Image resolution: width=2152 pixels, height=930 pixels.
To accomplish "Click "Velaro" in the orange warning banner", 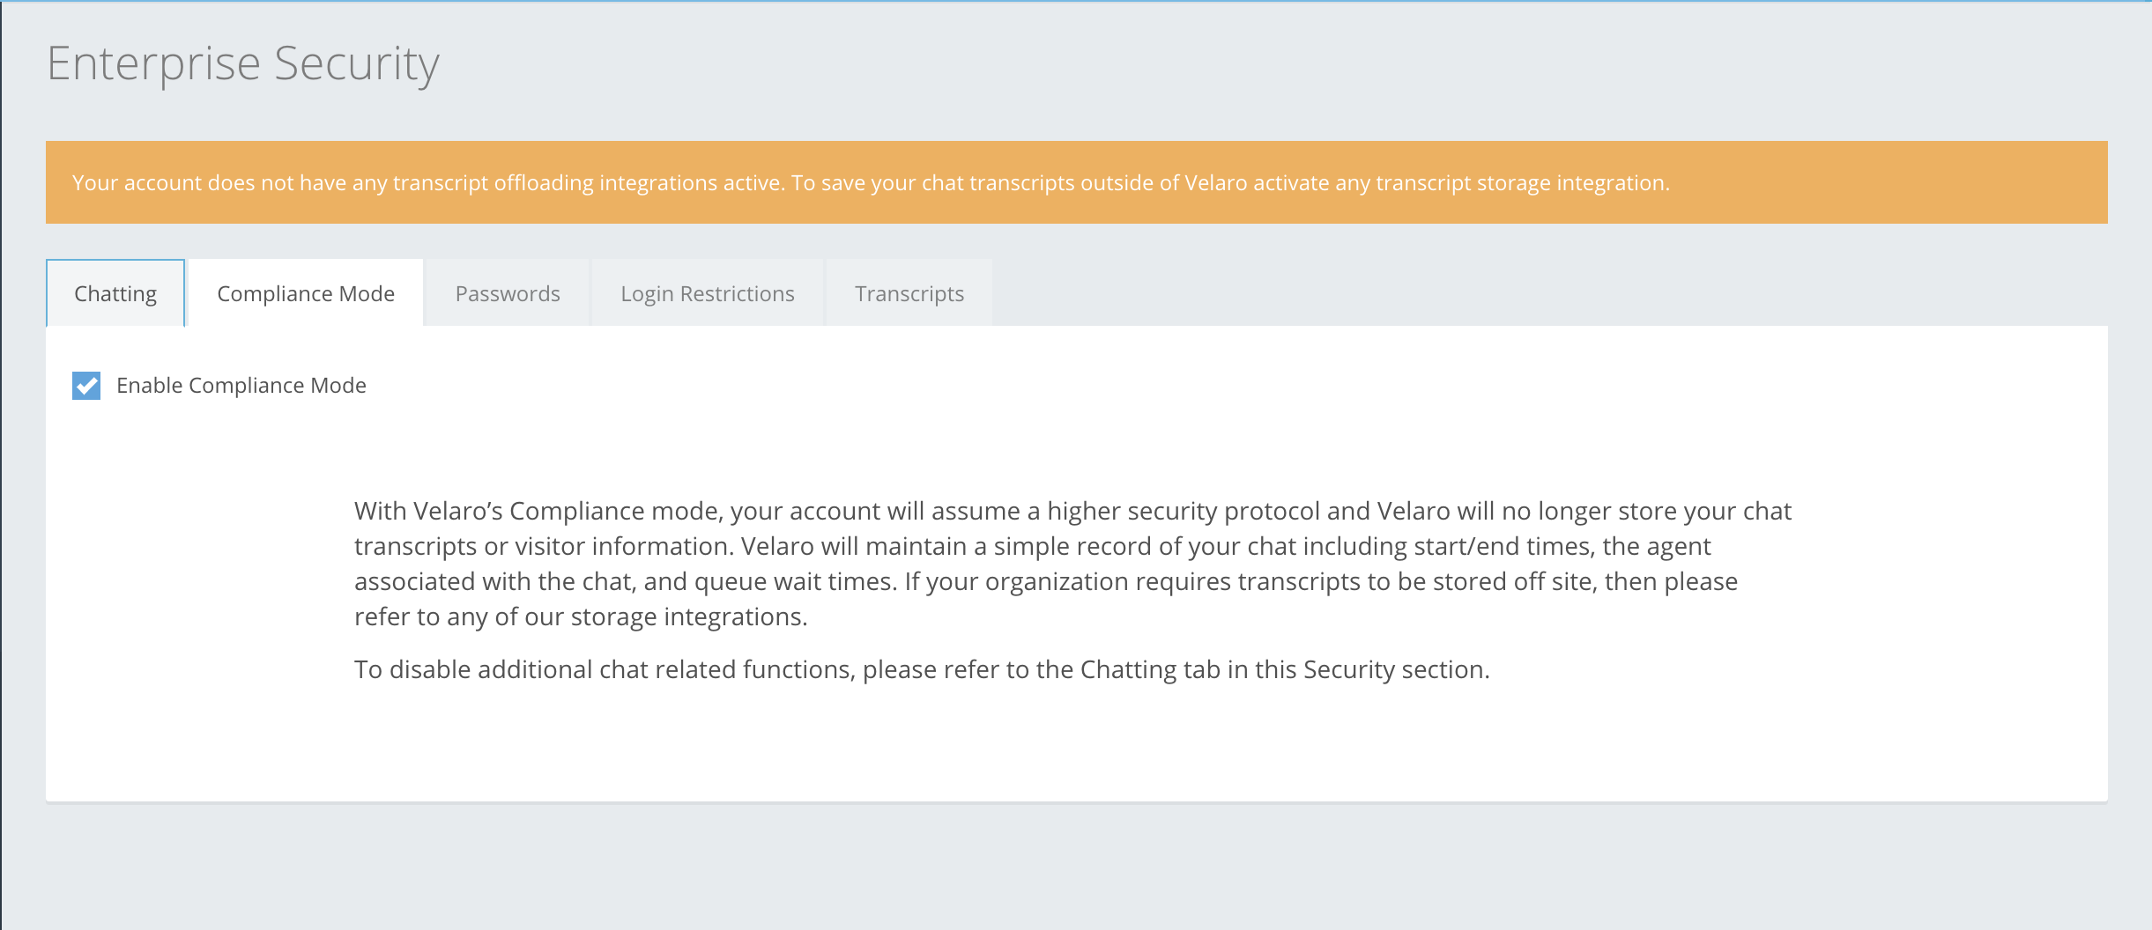I will 1215,183.
